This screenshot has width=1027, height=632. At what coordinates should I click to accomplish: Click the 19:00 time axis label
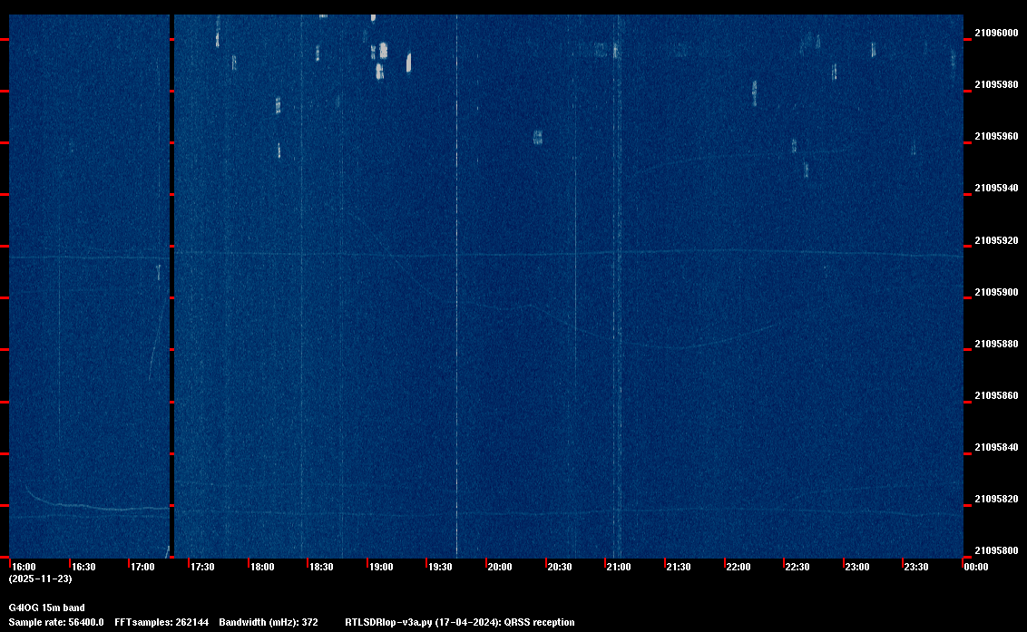(381, 567)
